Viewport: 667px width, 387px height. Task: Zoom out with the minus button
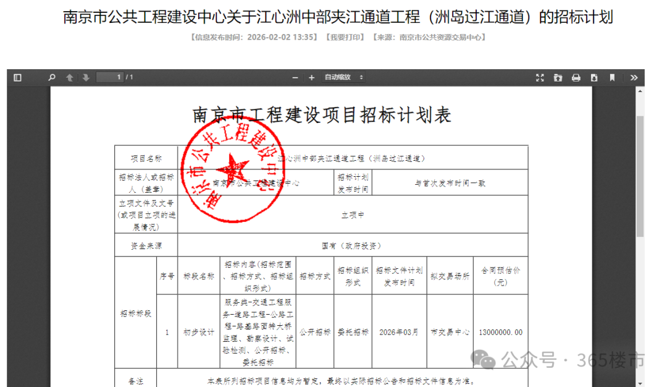click(x=295, y=77)
